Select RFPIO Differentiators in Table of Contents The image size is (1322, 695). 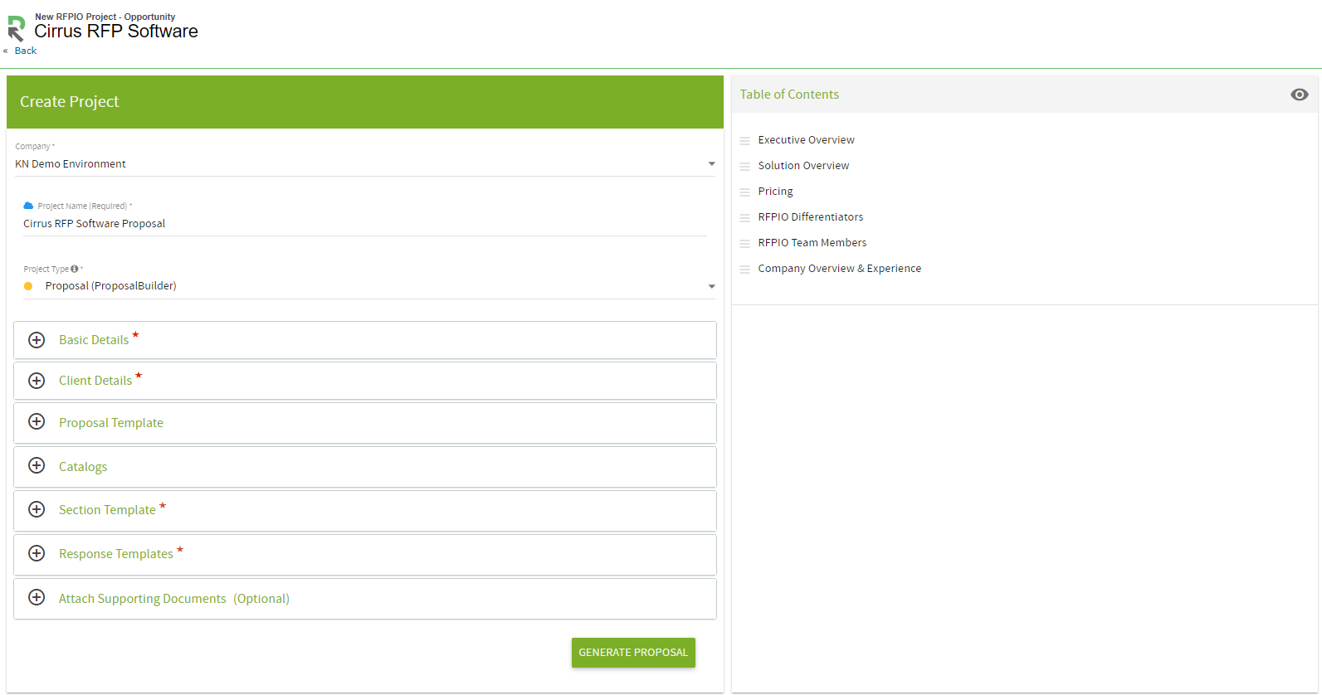(810, 217)
